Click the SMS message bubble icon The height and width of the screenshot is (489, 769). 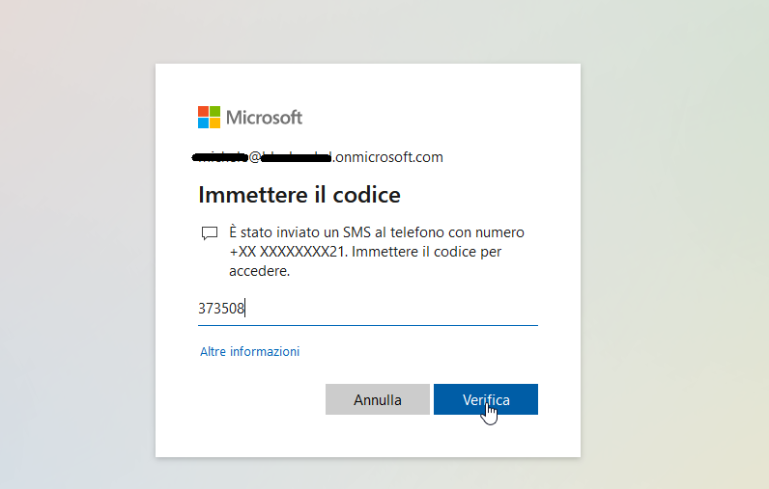point(210,233)
